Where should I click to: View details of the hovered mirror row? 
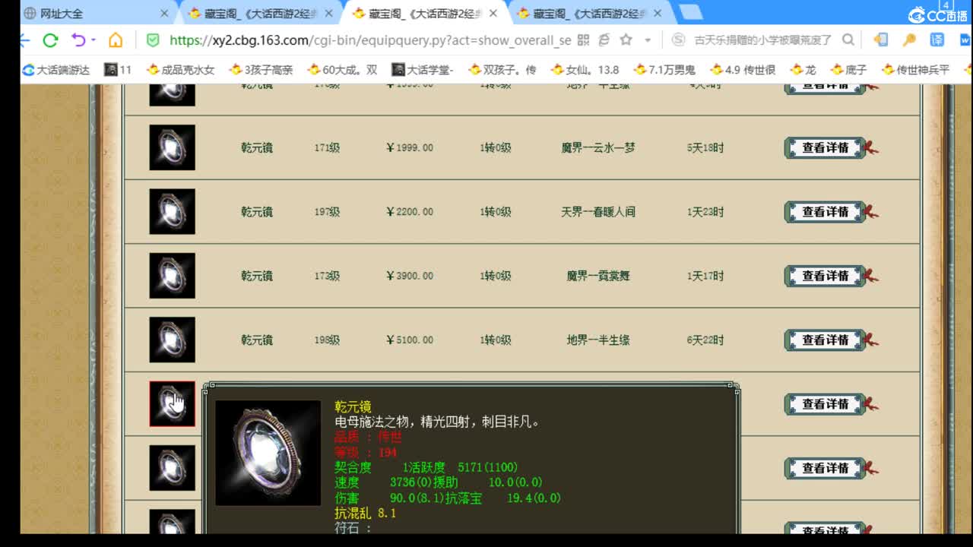click(x=826, y=404)
